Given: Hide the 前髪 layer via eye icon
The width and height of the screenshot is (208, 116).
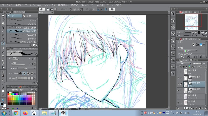Looking at the screenshot, I should click(x=178, y=90).
